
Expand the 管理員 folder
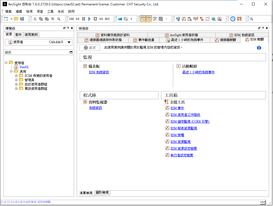(16, 80)
